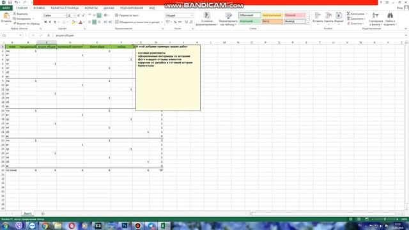Image resolution: width=409 pixels, height=230 pixels.
Task: Open Conditional Formatting (Условное форматирование)
Action: (207, 19)
